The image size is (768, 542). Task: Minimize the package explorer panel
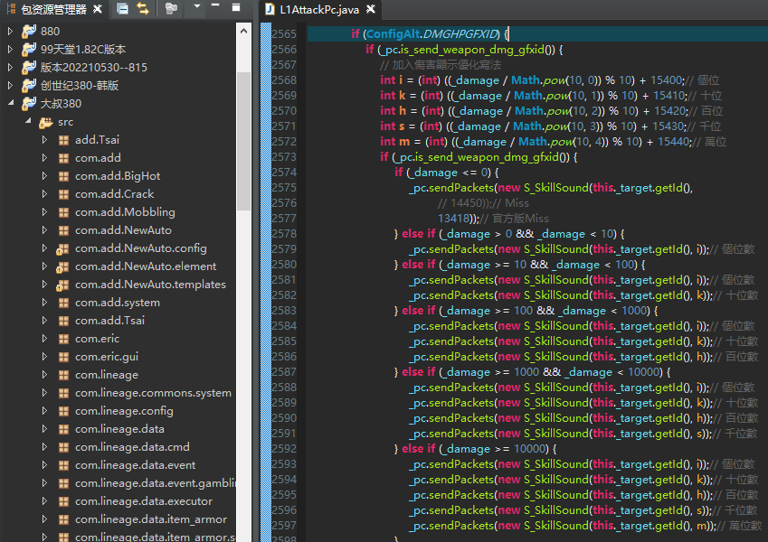[x=215, y=5]
